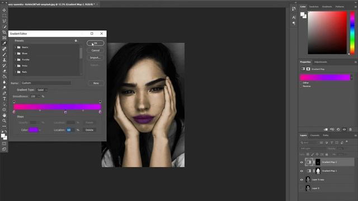Select the Eyedropper tool
Screen dimensions: 358x201
(4, 44)
